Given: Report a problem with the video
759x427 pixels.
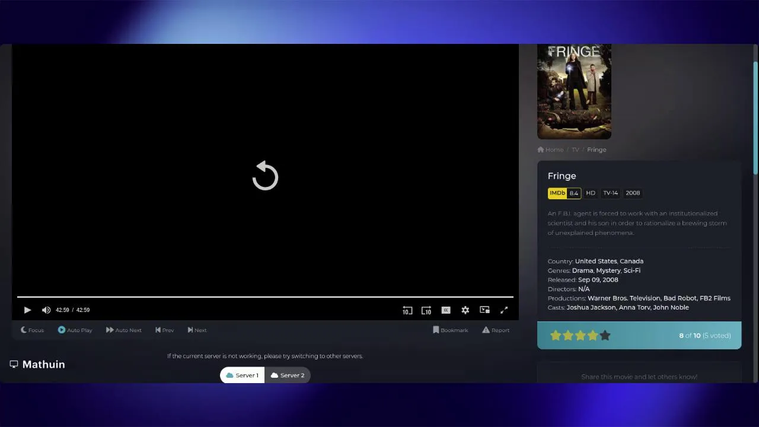Looking at the screenshot, I should pyautogui.click(x=496, y=330).
